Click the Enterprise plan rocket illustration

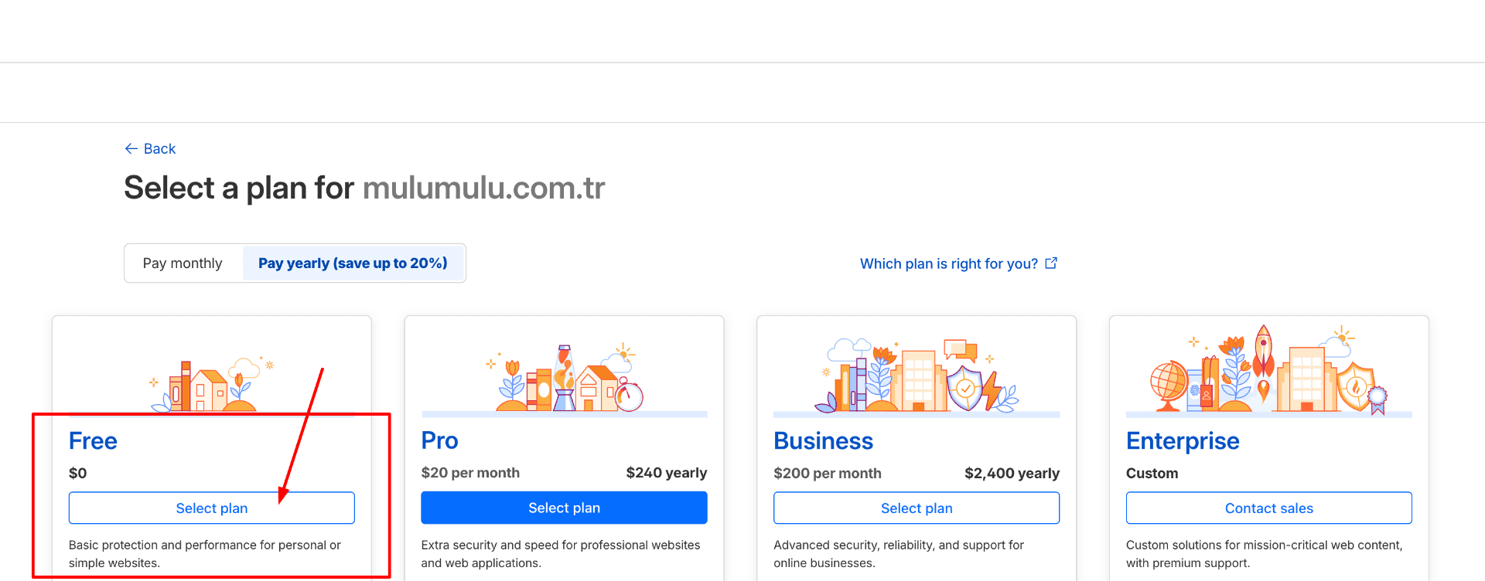pyautogui.click(x=1263, y=363)
